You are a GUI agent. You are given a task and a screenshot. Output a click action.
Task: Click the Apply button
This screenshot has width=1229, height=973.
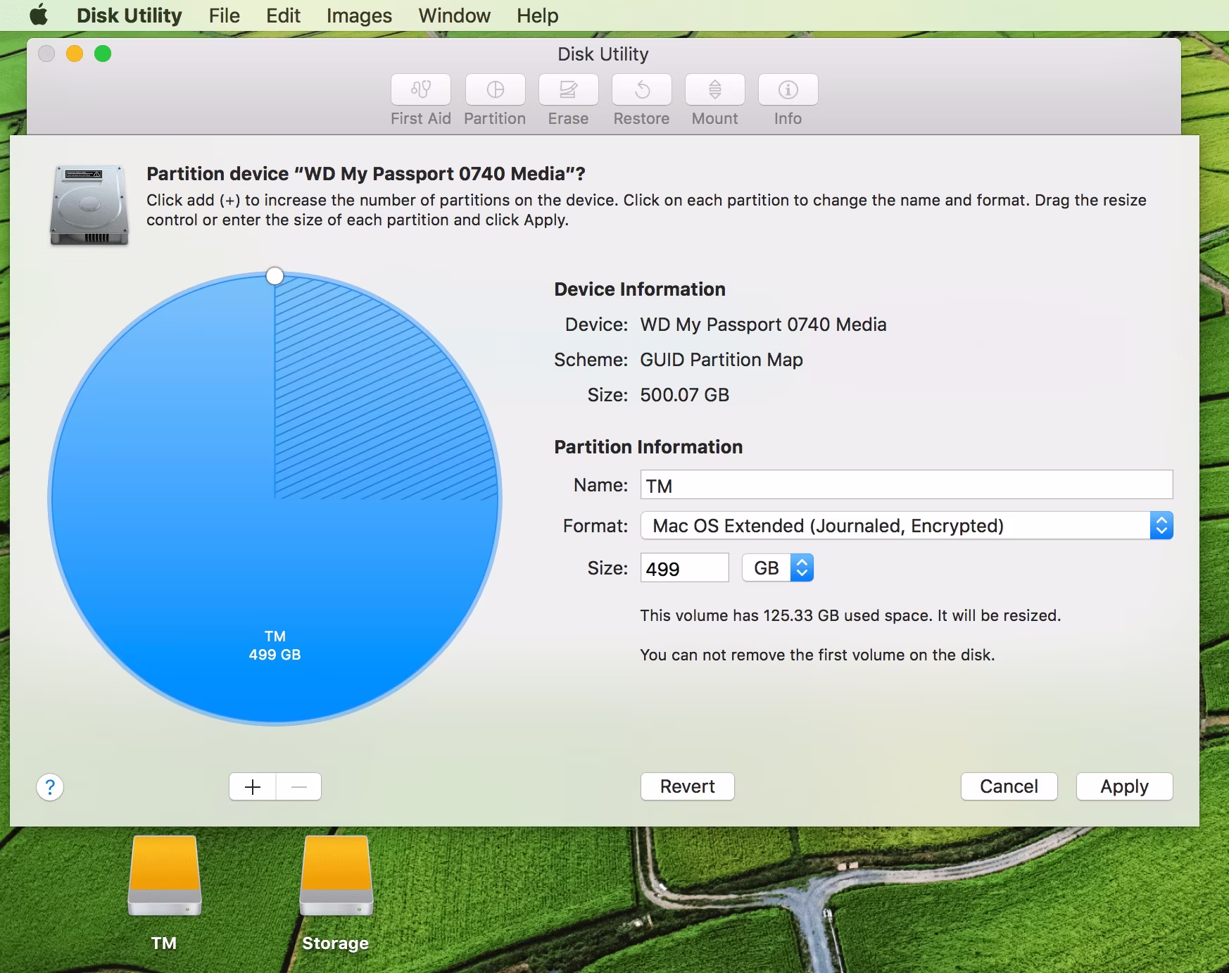1125,786
